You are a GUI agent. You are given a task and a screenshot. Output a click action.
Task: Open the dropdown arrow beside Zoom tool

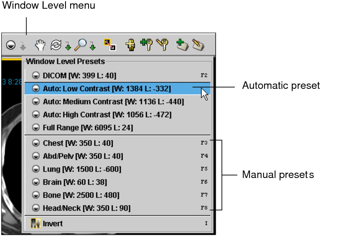coord(92,46)
